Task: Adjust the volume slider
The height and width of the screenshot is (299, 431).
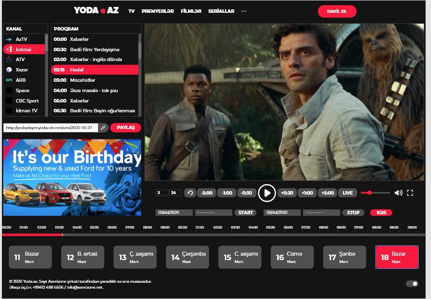Action: tap(375, 193)
